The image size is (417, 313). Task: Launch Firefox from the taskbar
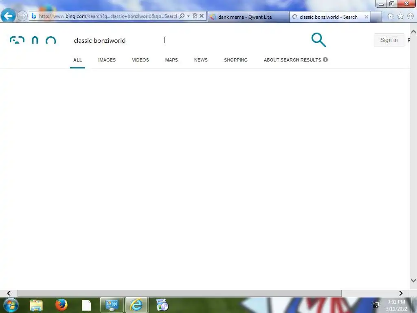point(61,305)
